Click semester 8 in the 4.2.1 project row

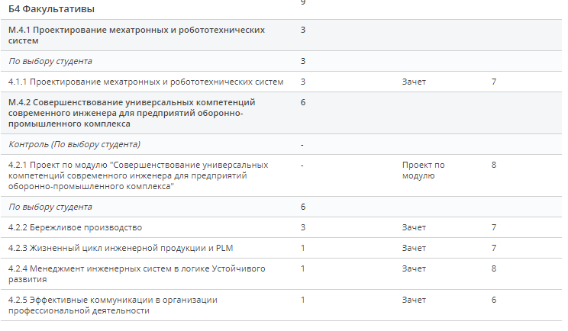[x=494, y=165]
